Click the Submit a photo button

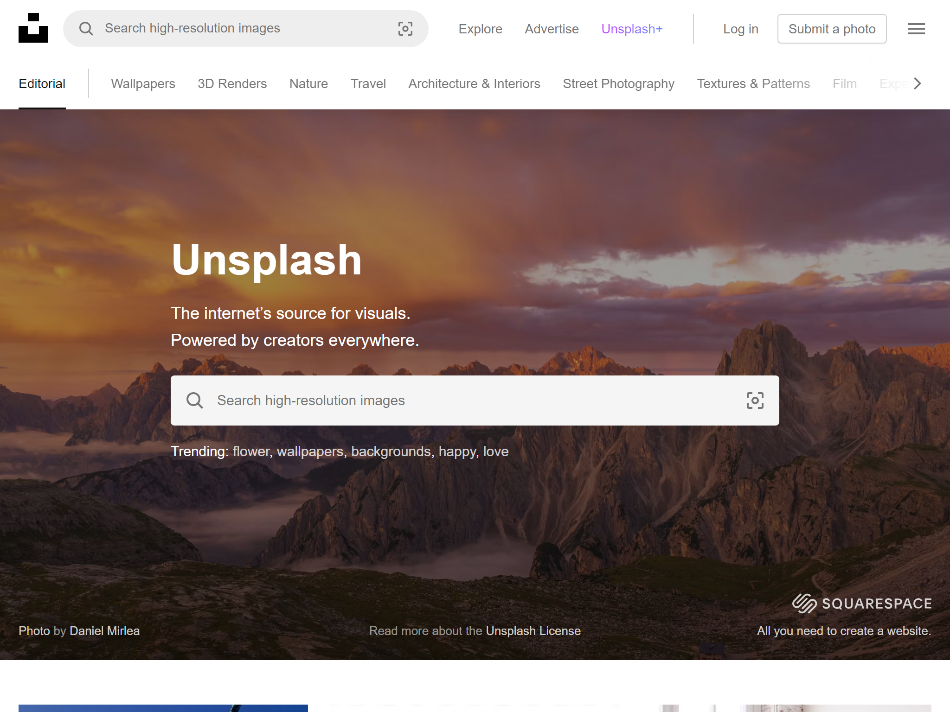[x=832, y=28]
